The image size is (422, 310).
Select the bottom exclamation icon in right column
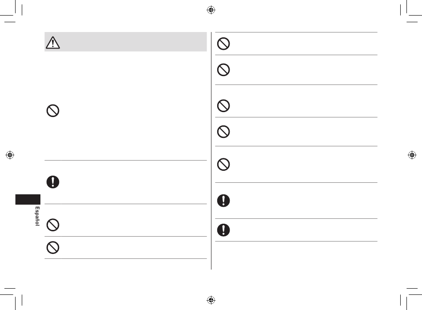pos(223,230)
